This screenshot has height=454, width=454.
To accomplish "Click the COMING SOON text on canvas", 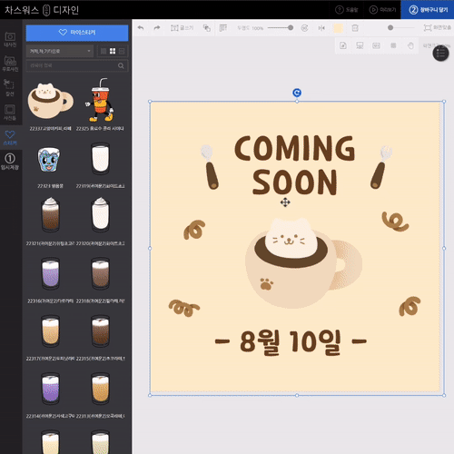I will (294, 165).
